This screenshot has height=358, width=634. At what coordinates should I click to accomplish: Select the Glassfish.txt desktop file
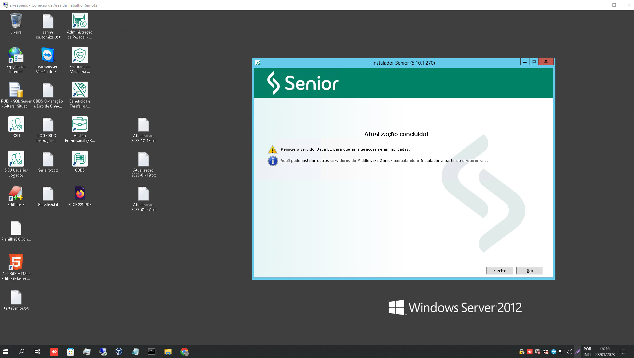[x=48, y=196]
